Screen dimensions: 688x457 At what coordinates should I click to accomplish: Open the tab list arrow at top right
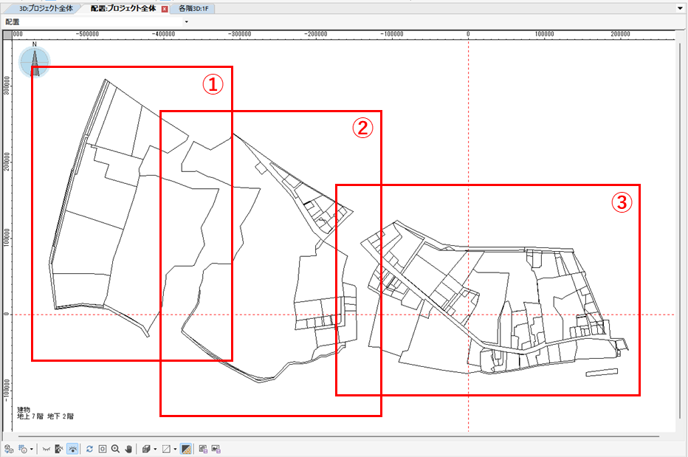point(681,8)
